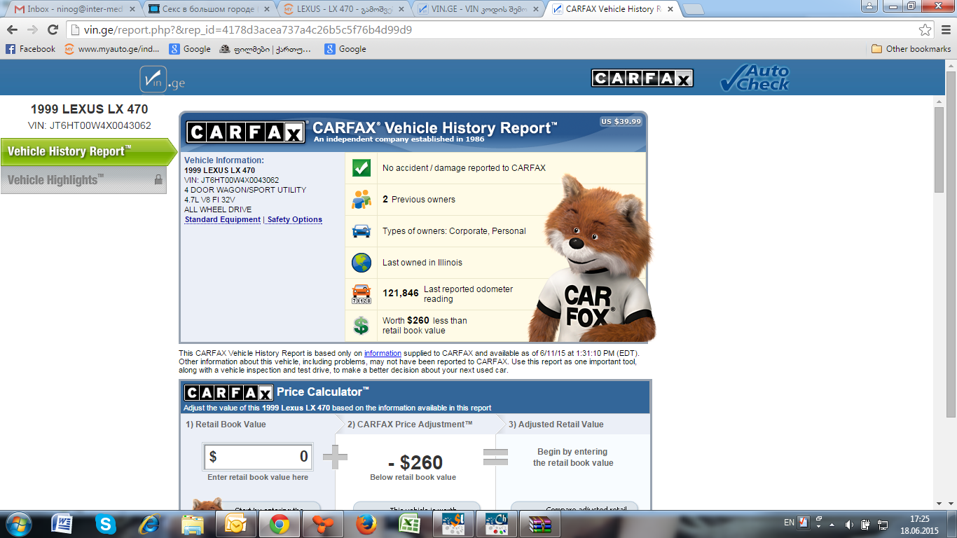Click the '- $260' price adjustment value
The height and width of the screenshot is (538, 957).
[x=415, y=463]
